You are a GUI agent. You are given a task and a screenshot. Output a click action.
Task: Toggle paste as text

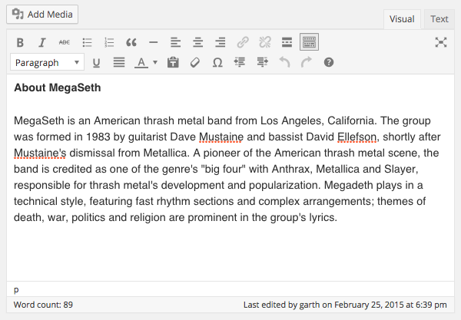(x=173, y=62)
